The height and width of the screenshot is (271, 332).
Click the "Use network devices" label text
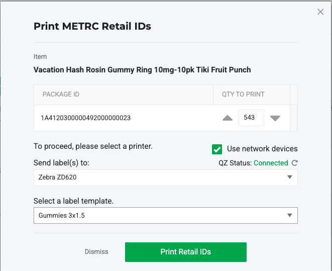[x=262, y=149]
